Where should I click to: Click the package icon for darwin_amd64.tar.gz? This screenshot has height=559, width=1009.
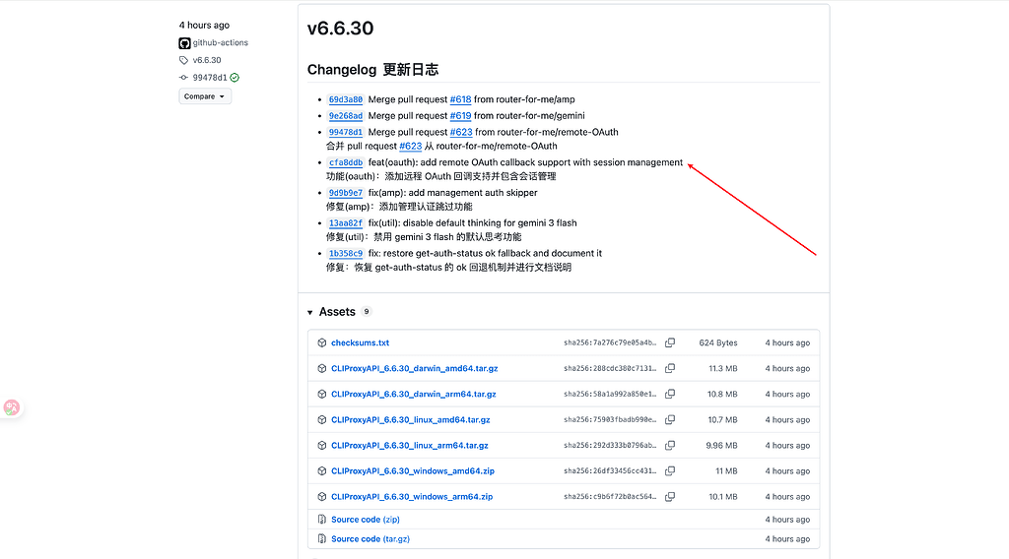(322, 368)
